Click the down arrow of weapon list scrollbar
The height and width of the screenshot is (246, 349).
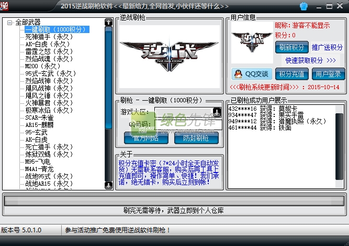pos(108,185)
